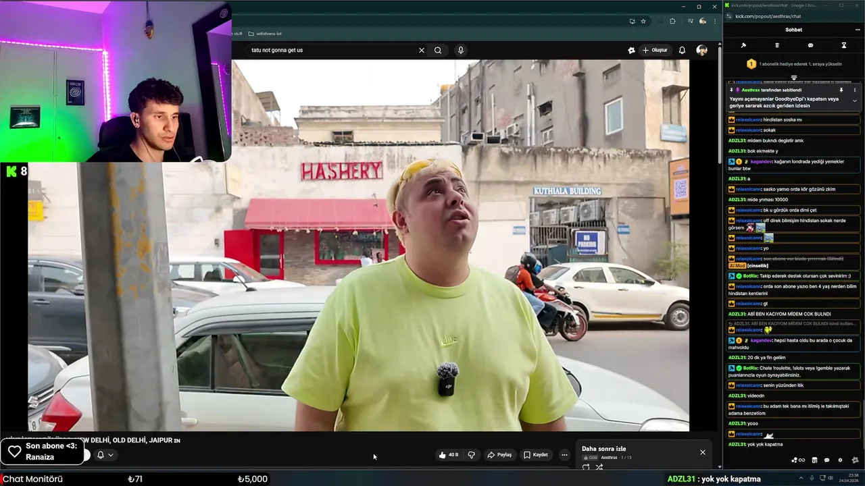
Task: Start voice search with the microphone icon
Action: pos(461,50)
